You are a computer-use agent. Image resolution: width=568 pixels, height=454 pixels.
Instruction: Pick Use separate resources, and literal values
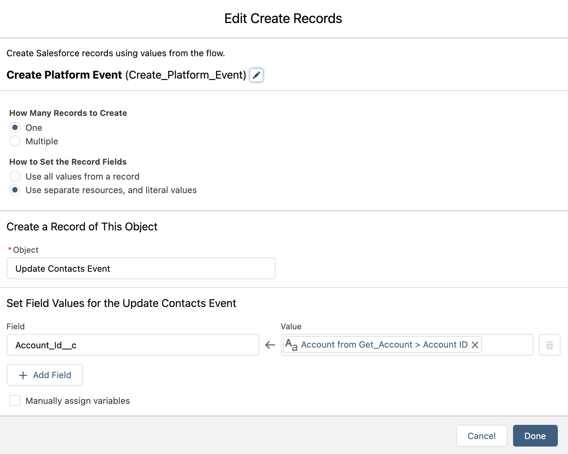[15, 190]
